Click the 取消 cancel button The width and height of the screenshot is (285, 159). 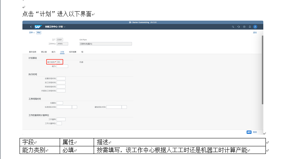(x=255, y=132)
